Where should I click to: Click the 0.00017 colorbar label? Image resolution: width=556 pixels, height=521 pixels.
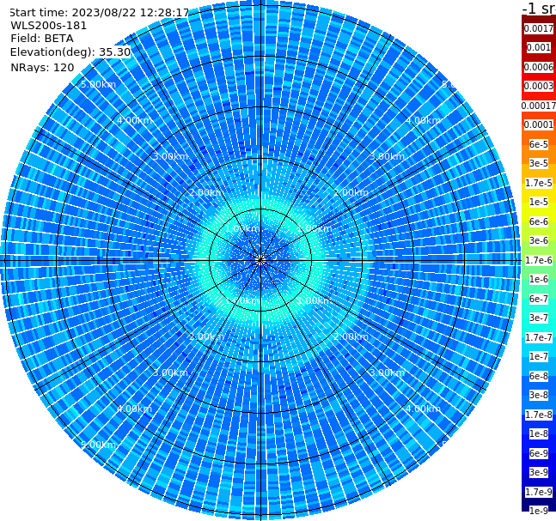point(539,106)
